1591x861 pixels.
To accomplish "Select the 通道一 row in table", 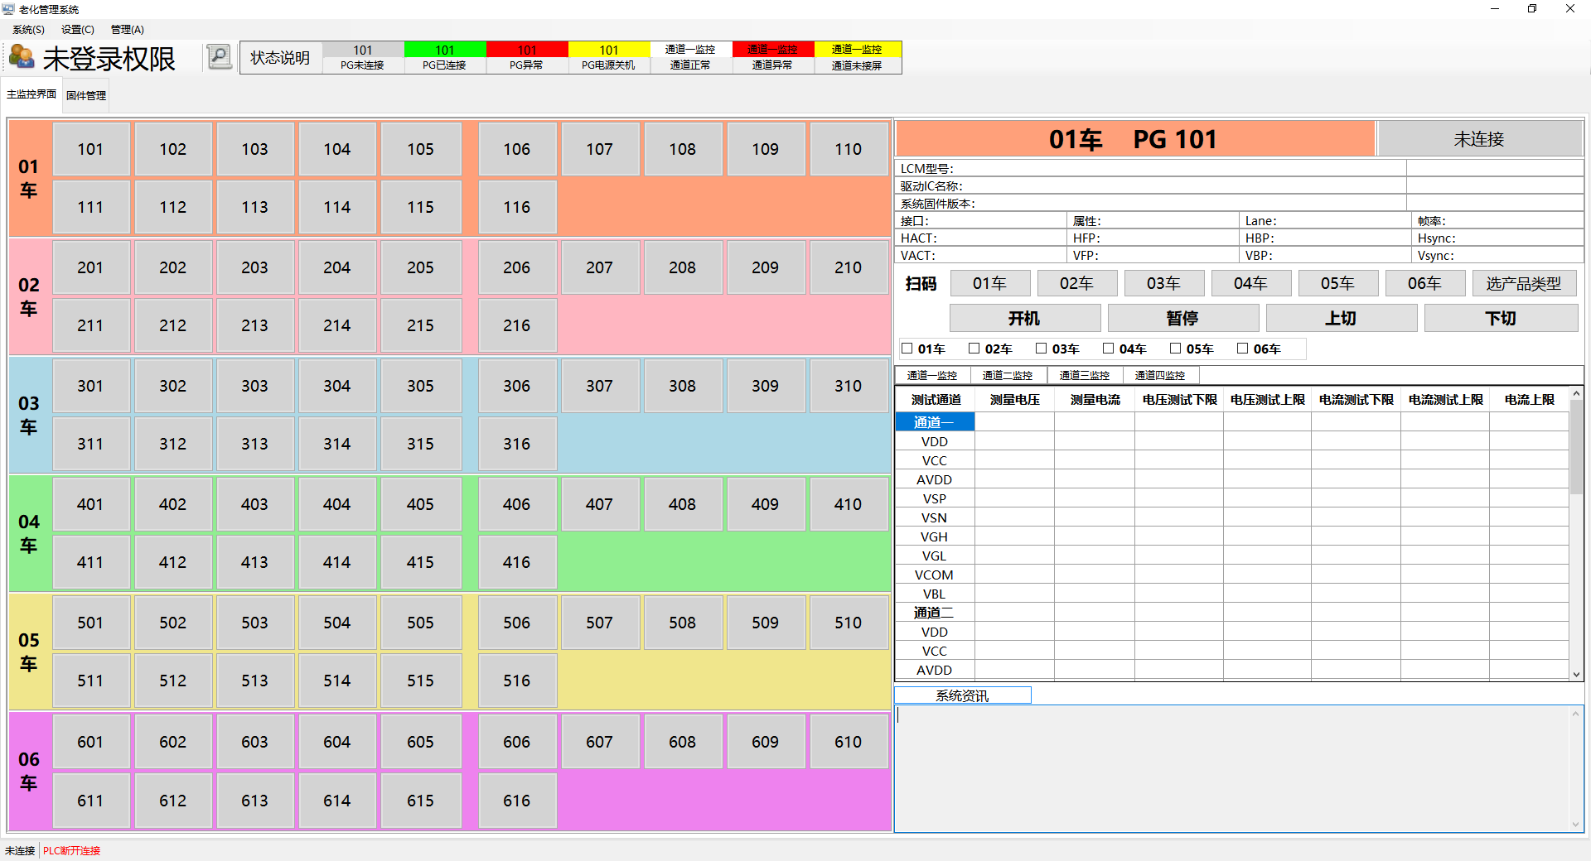I will coord(934,422).
